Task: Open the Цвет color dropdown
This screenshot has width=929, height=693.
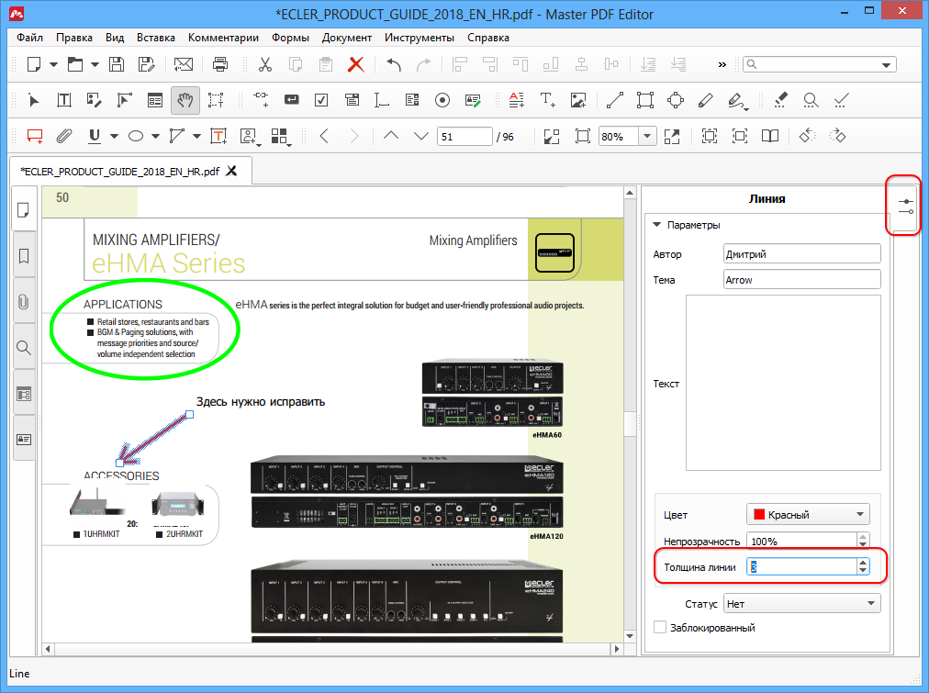Action: pos(809,515)
